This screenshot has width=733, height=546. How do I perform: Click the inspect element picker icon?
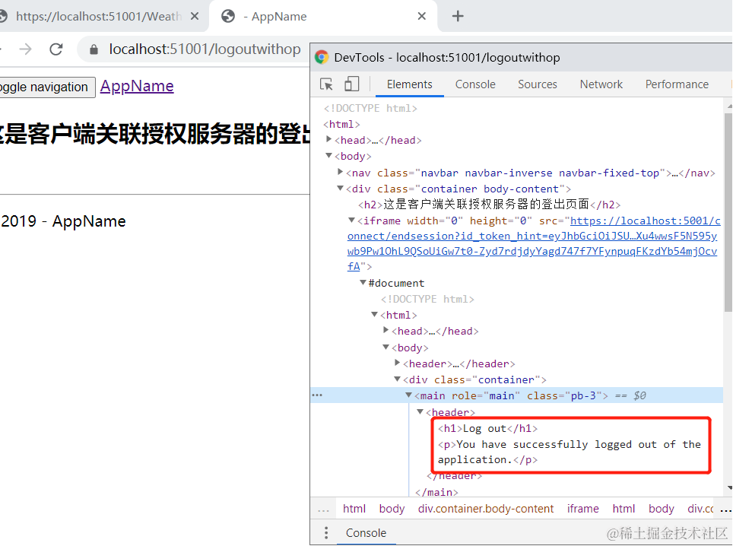click(x=326, y=84)
